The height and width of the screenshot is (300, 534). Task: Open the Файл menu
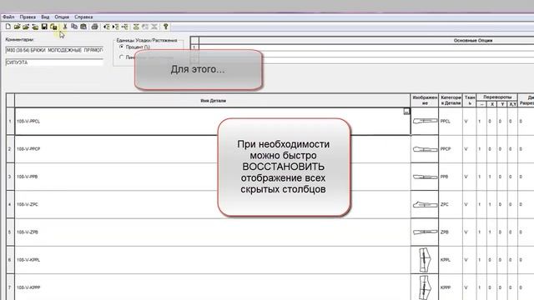[8, 17]
